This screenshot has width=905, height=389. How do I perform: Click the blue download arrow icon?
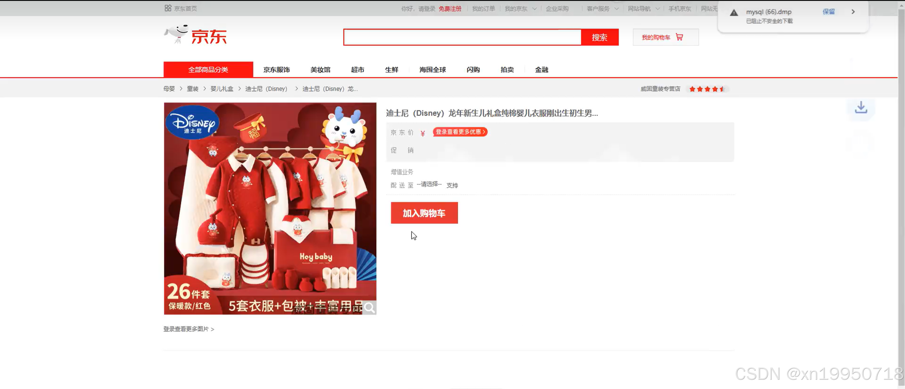coord(861,107)
